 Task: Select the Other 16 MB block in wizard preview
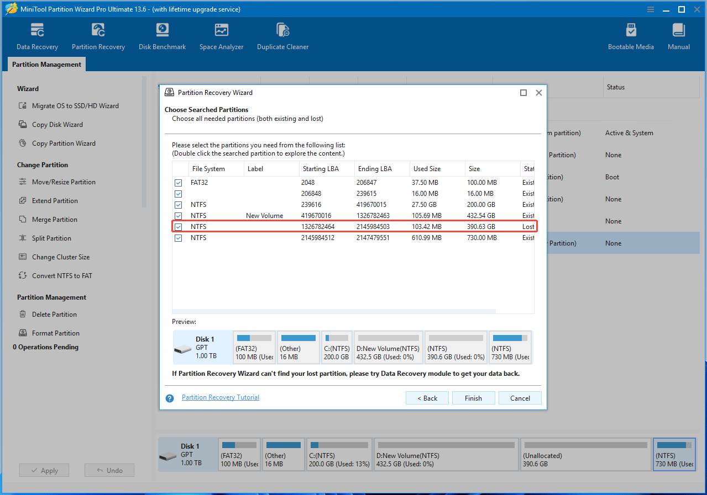(x=298, y=347)
